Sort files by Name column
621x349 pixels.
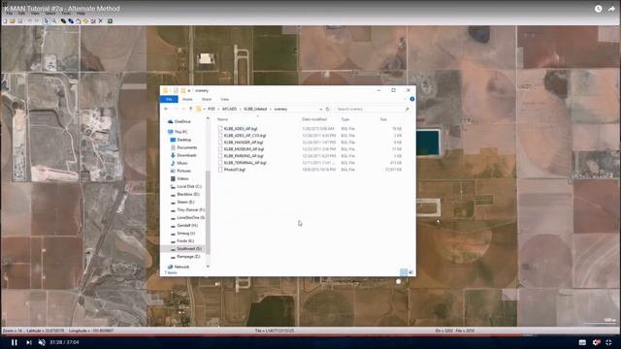(x=222, y=119)
